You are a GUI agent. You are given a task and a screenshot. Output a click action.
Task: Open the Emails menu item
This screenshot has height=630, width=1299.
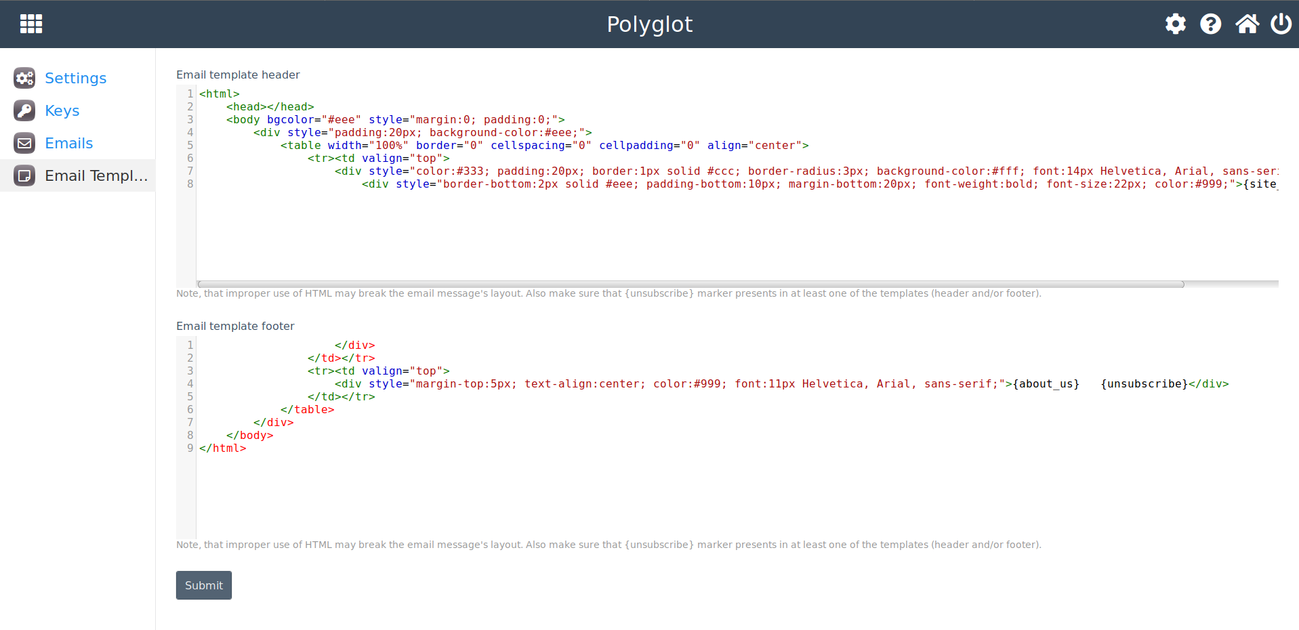(68, 143)
